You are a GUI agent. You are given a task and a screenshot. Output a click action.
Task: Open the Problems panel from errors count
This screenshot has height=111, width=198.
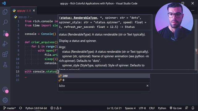[x=56, y=108]
